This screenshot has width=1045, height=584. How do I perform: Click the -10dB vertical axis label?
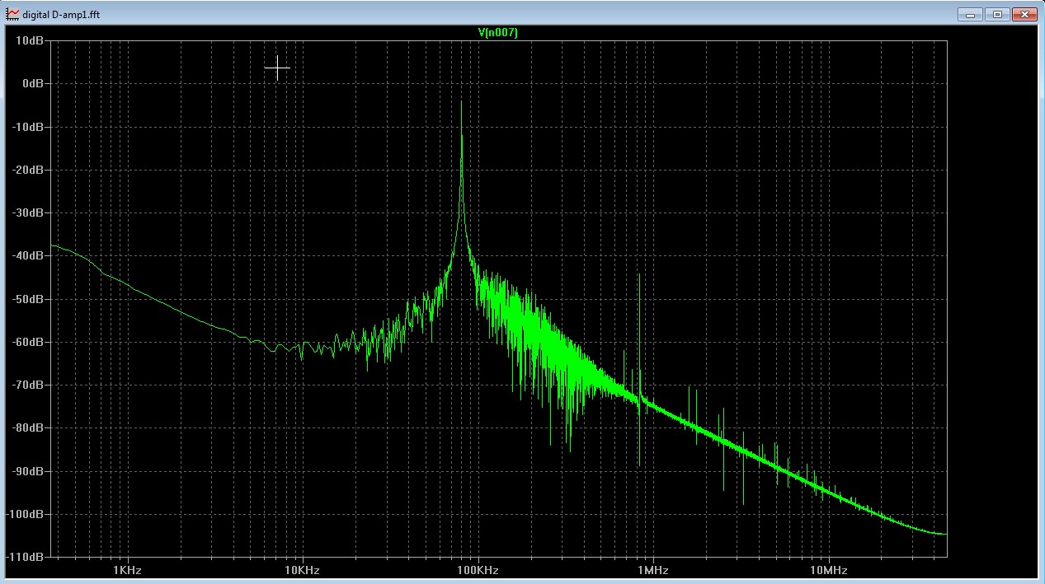(27, 127)
